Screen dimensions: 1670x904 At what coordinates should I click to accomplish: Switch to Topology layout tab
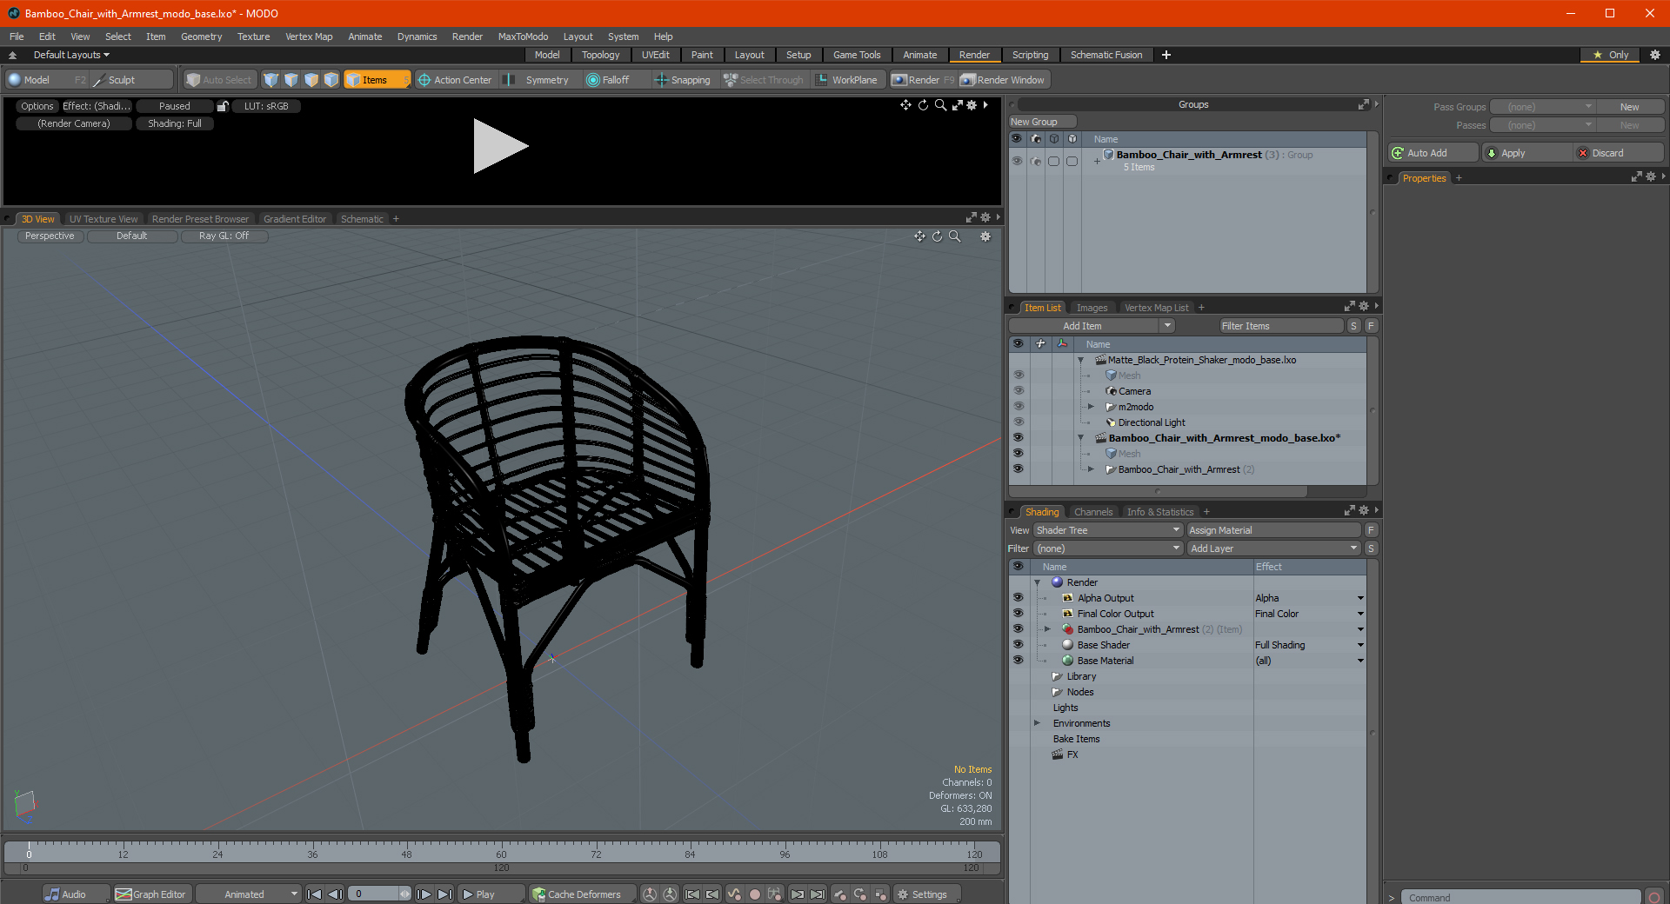[x=600, y=55]
